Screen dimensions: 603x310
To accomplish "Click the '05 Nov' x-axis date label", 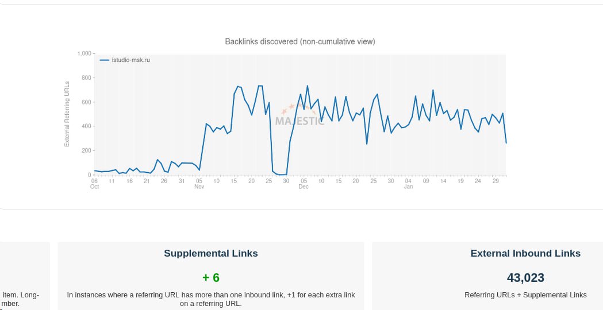I will 199,184.
